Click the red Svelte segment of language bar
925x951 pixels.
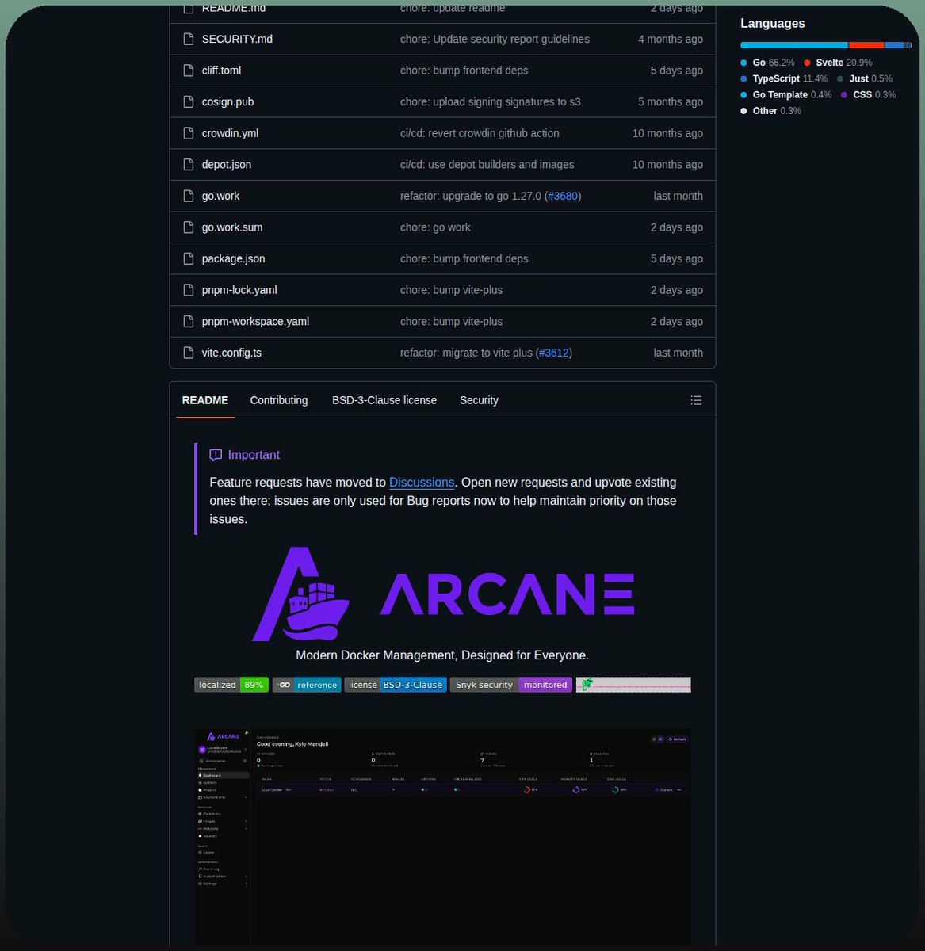866,45
